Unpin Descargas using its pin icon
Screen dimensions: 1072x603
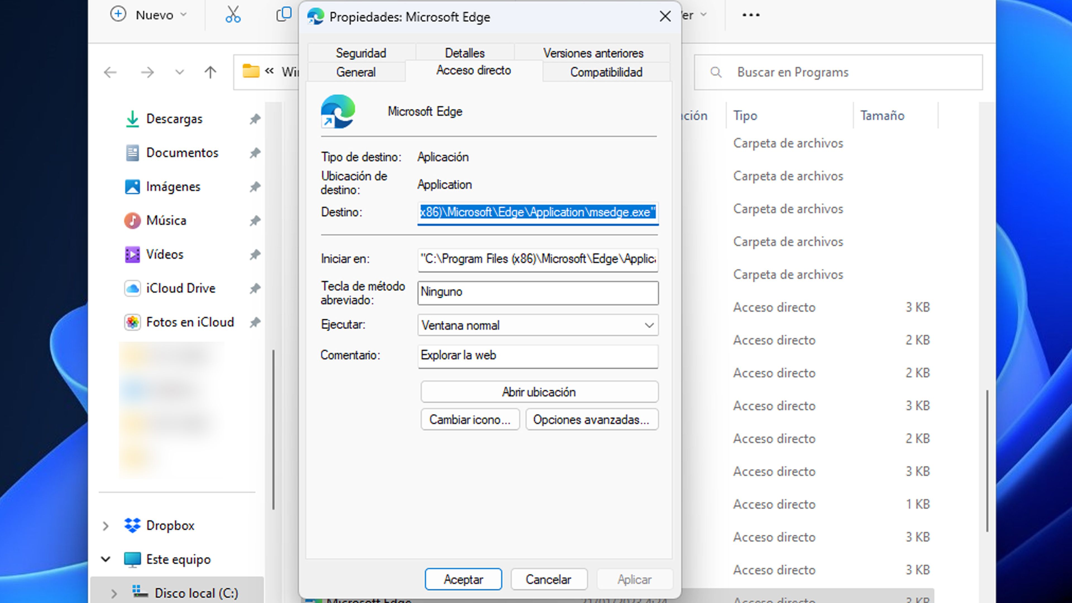255,119
